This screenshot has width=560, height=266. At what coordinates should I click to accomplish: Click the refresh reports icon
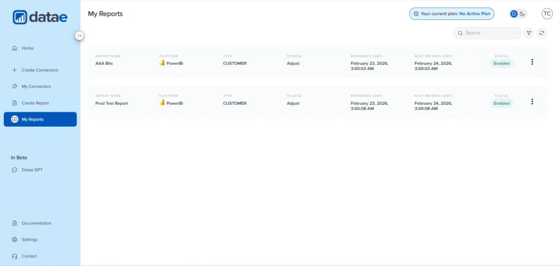(541, 33)
